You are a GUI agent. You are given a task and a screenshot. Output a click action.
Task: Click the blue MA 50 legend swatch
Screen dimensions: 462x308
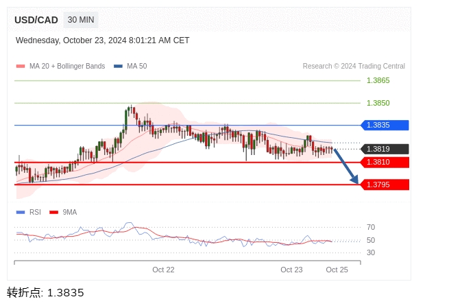(x=118, y=67)
